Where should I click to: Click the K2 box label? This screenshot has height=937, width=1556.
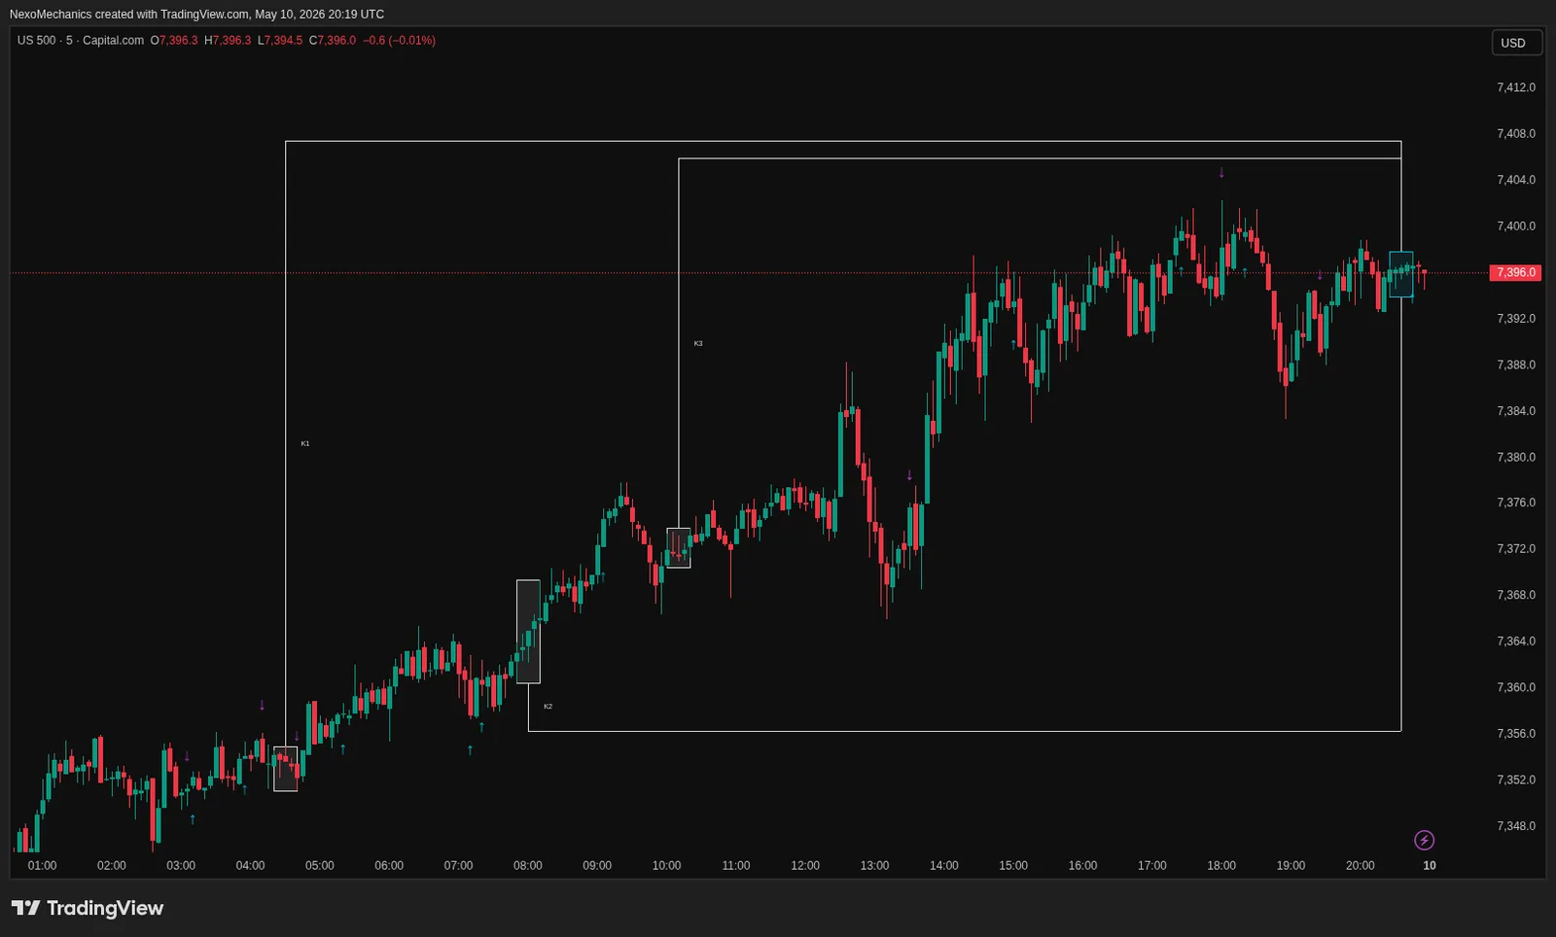pyautogui.click(x=548, y=707)
